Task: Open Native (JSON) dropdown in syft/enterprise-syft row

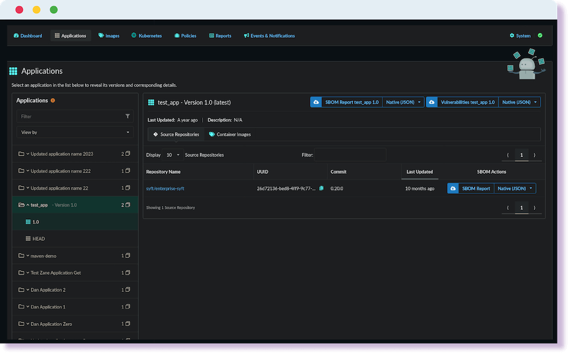Action: 515,189
